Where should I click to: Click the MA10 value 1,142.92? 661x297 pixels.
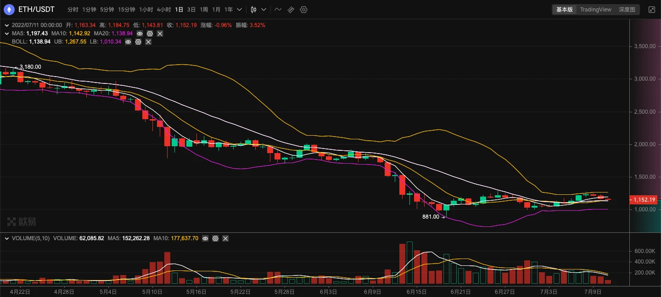tap(79, 33)
